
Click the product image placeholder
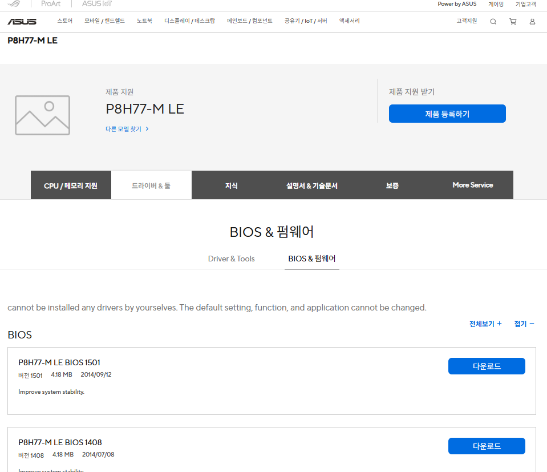tap(43, 115)
